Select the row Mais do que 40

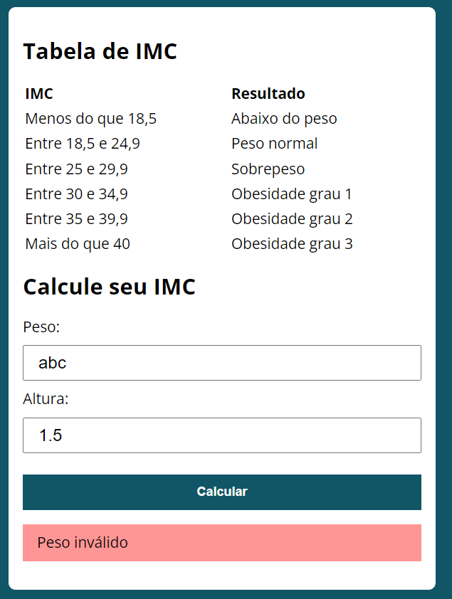tap(78, 243)
